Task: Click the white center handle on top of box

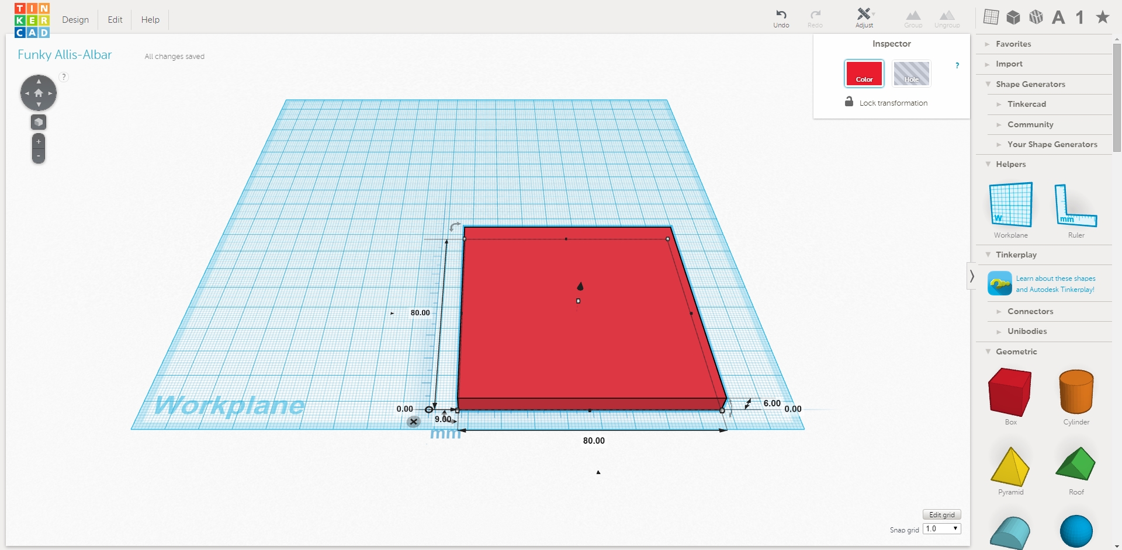Action: [579, 301]
